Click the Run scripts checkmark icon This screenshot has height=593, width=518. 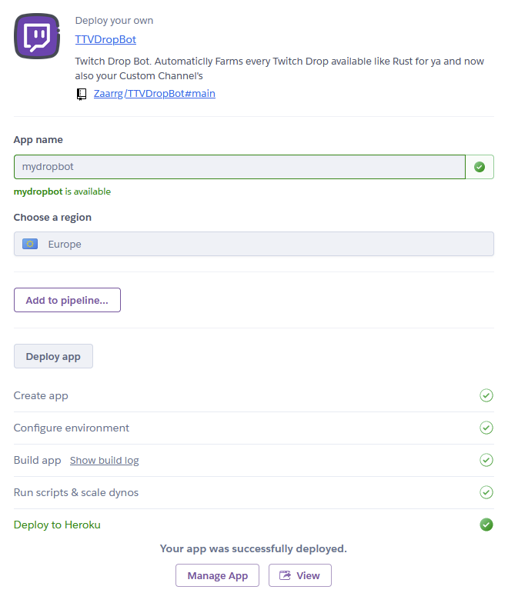(x=486, y=492)
